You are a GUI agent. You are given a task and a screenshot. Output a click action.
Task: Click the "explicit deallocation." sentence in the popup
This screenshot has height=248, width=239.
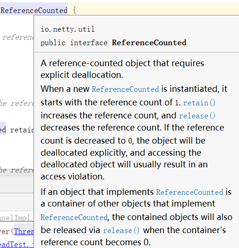point(82,75)
